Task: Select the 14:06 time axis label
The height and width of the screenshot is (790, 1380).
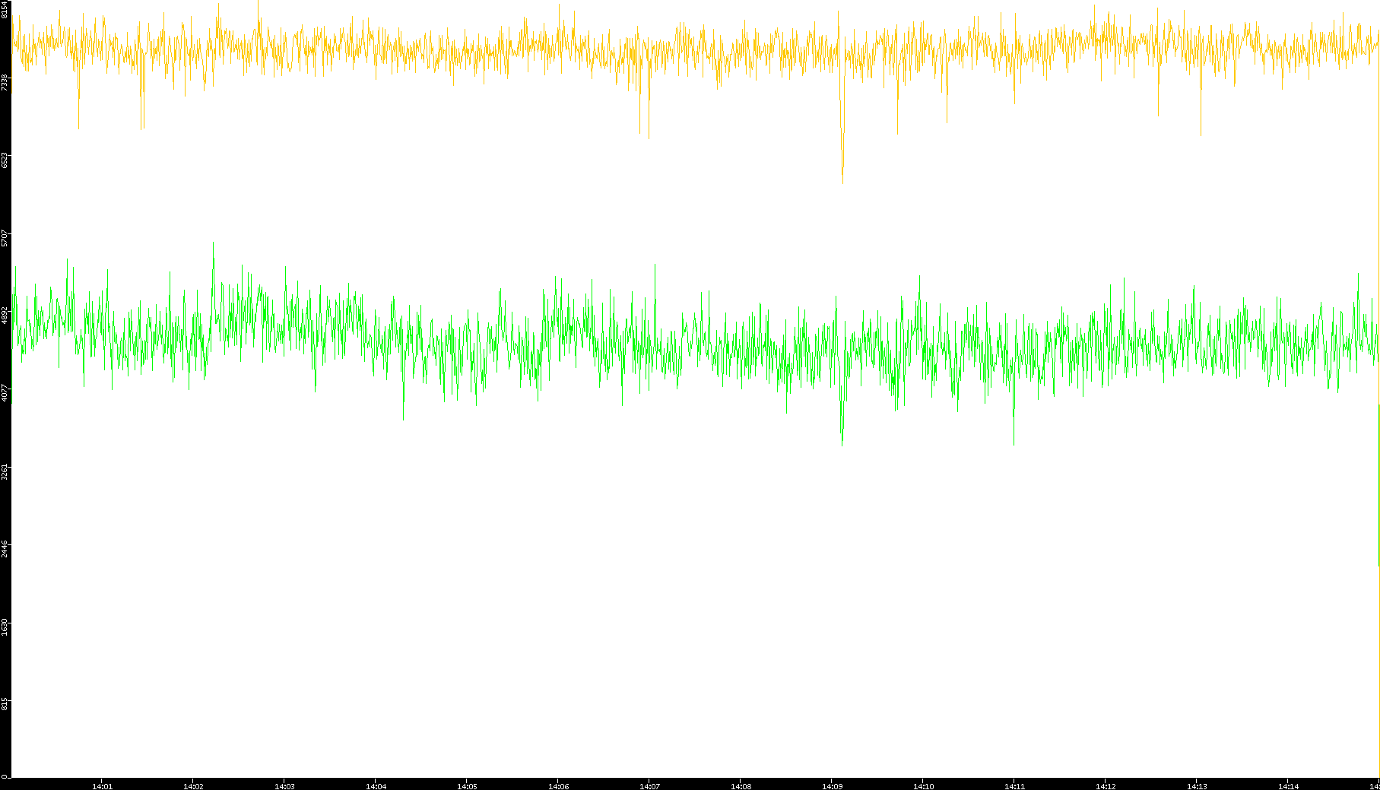Action: click(x=558, y=786)
